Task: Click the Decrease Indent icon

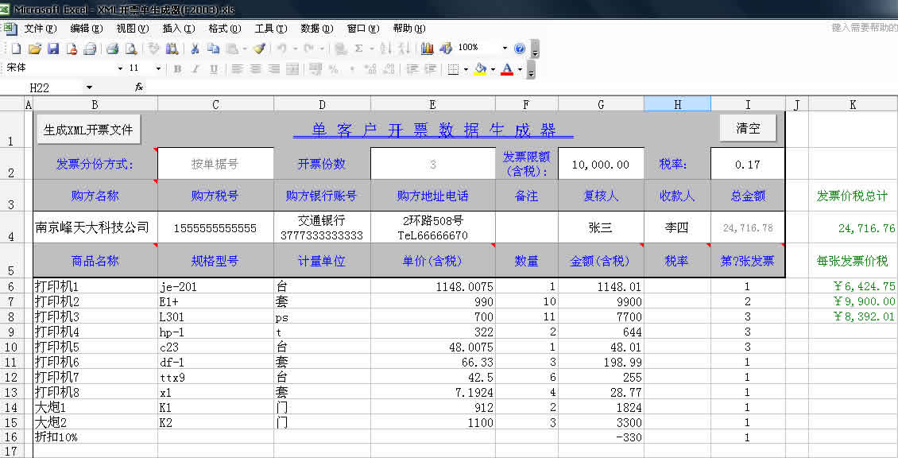Action: point(412,69)
